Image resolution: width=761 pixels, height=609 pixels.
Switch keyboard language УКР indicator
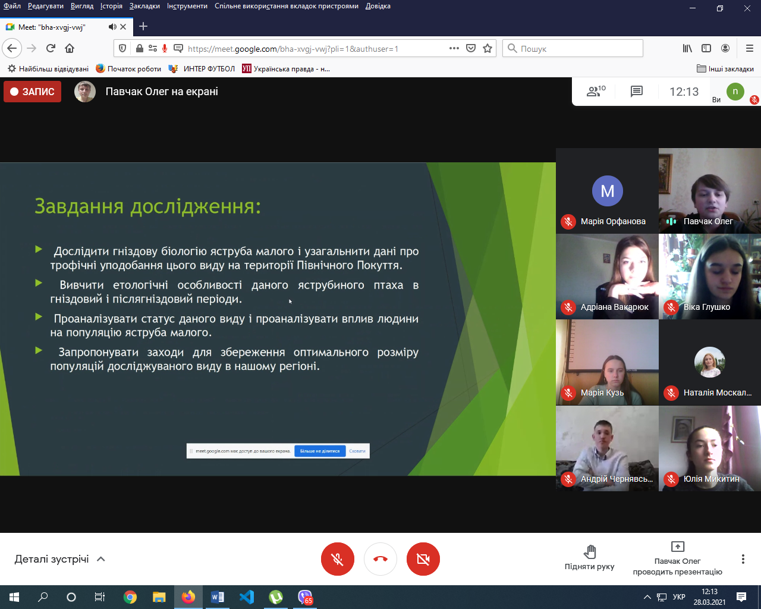point(679,597)
